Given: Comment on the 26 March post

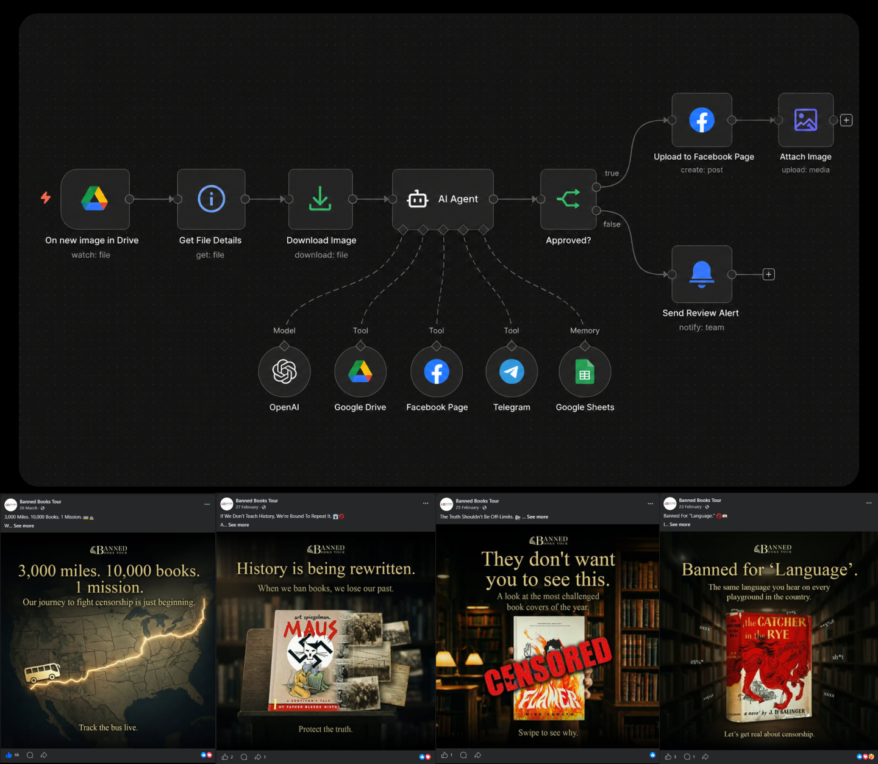Looking at the screenshot, I should click(30, 755).
